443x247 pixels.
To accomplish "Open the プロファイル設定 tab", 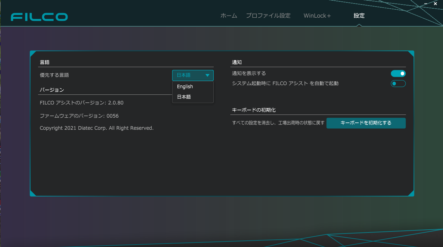I will coord(268,16).
